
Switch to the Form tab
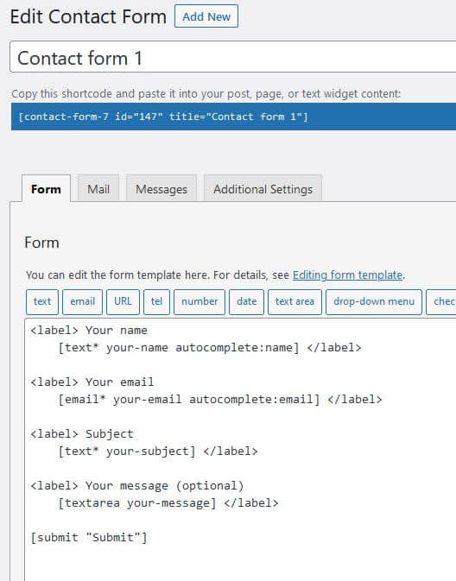(46, 189)
